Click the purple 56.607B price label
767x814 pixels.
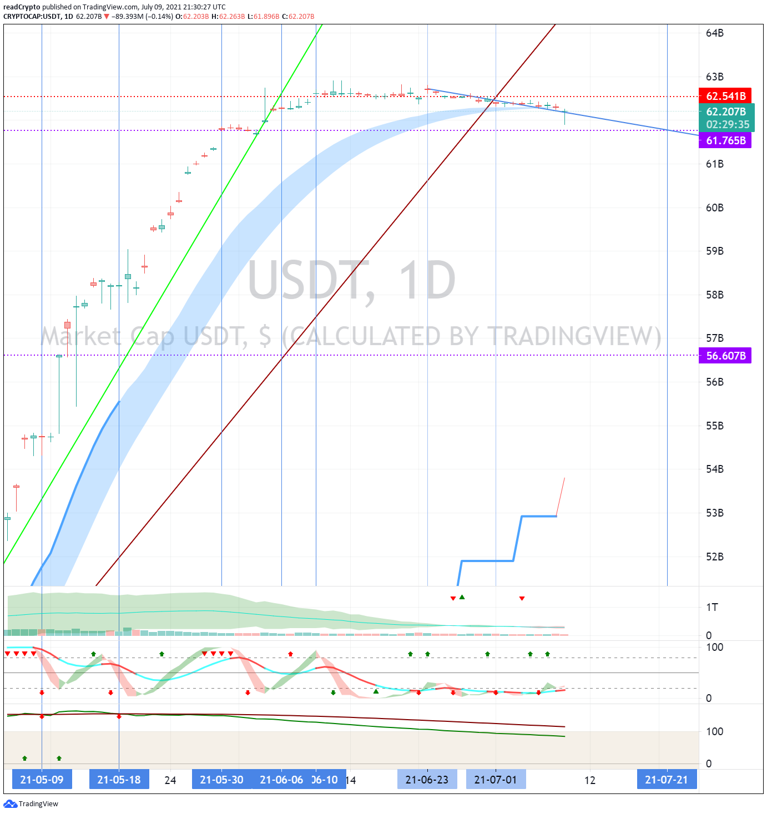(725, 356)
